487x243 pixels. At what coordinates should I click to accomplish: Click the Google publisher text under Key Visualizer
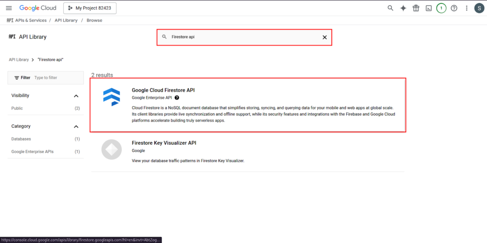tap(138, 150)
